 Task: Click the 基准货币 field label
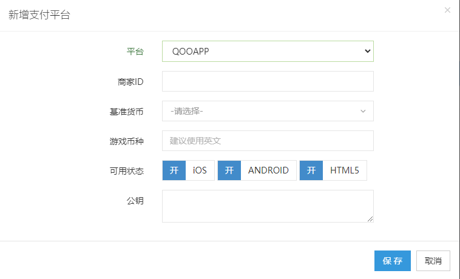coord(126,112)
